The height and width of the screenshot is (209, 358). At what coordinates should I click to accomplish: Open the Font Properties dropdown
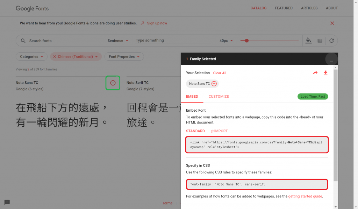(x=124, y=57)
